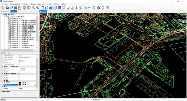Click the BackColor1 black color swatch
The image size is (187, 101).
click(x=20, y=83)
